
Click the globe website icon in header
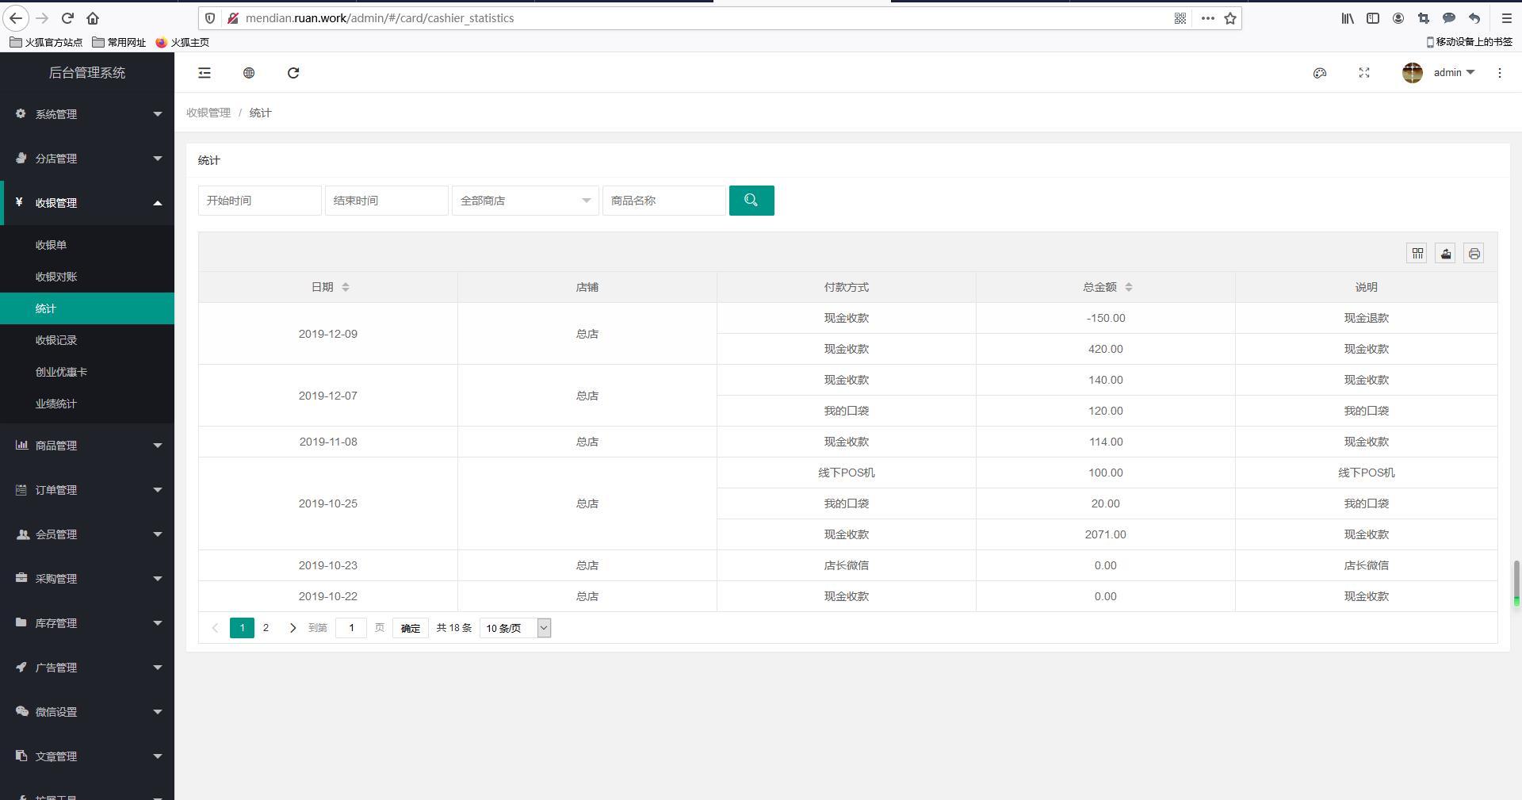click(249, 73)
